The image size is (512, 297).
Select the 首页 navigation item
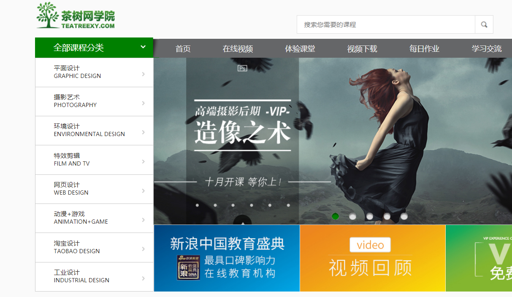pyautogui.click(x=182, y=48)
